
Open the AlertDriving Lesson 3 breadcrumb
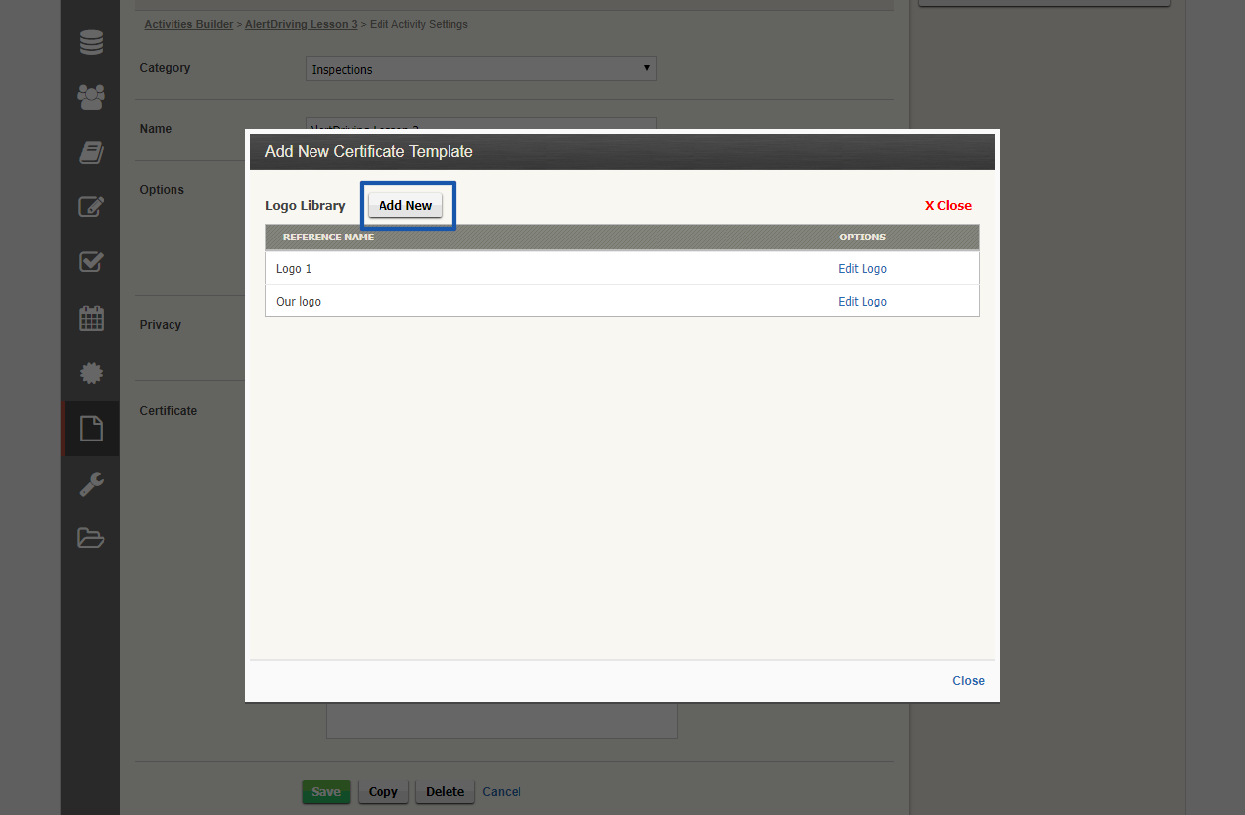(x=302, y=24)
